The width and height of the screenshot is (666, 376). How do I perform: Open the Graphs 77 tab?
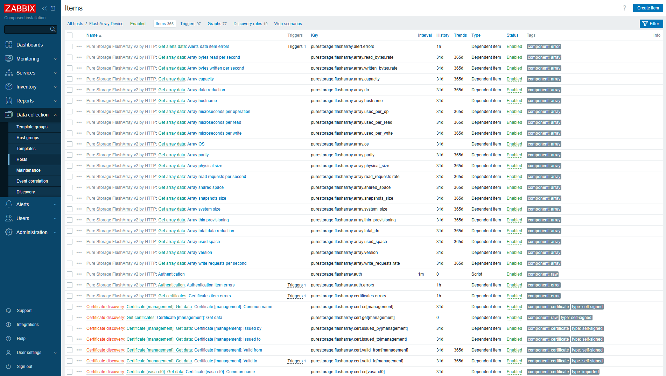point(217,24)
